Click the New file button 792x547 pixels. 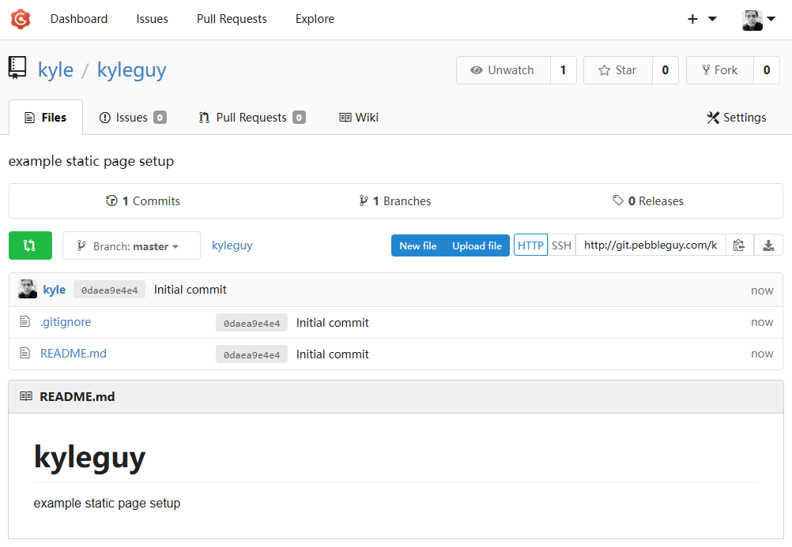pyautogui.click(x=417, y=245)
